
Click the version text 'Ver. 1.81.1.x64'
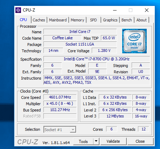click(x=56, y=143)
